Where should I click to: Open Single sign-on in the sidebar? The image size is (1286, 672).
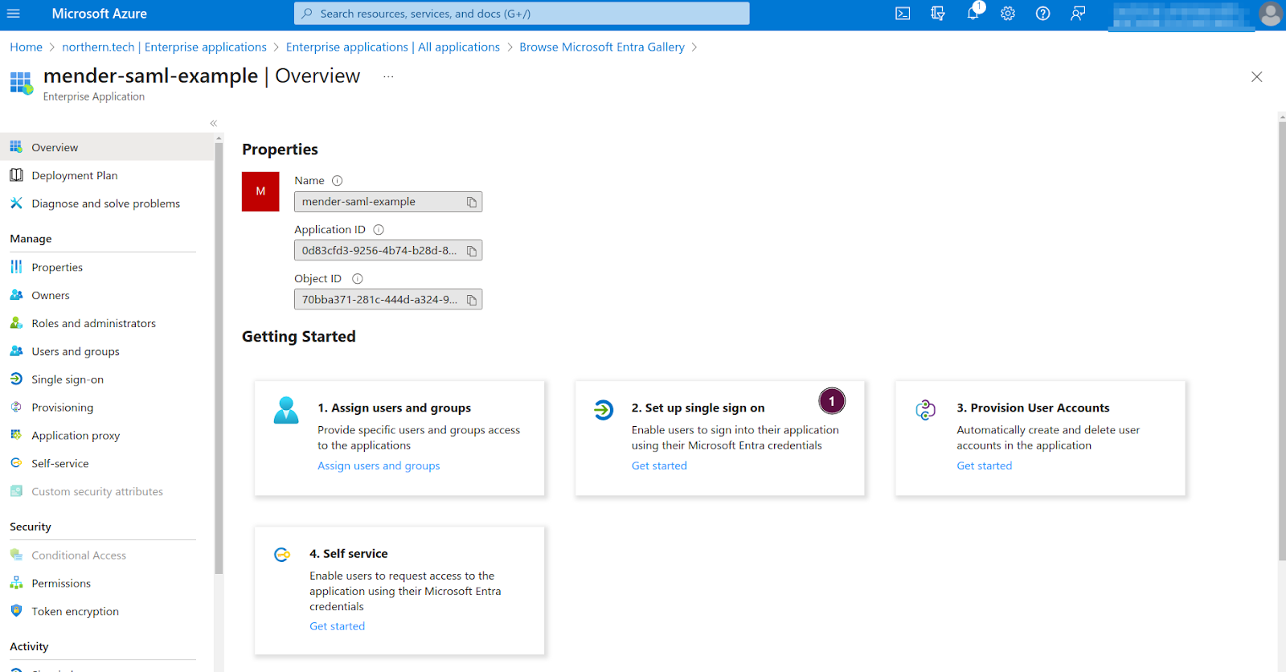68,379
